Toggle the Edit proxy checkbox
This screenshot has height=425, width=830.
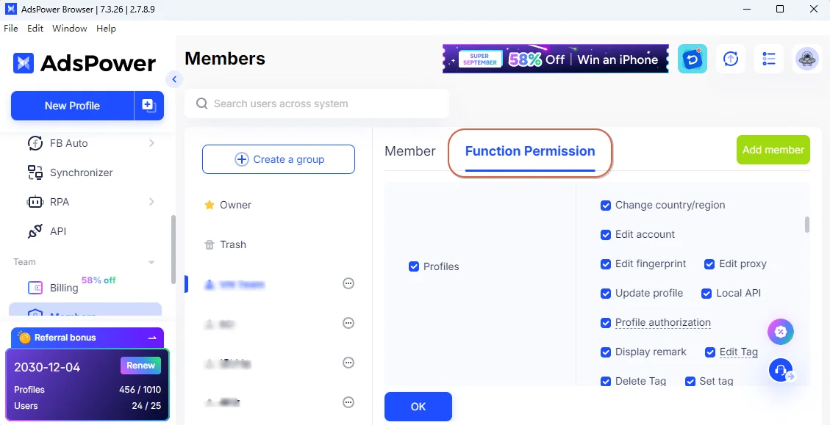point(709,264)
